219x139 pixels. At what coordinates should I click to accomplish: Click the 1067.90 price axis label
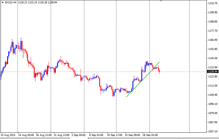pyautogui.click(x=213, y=122)
